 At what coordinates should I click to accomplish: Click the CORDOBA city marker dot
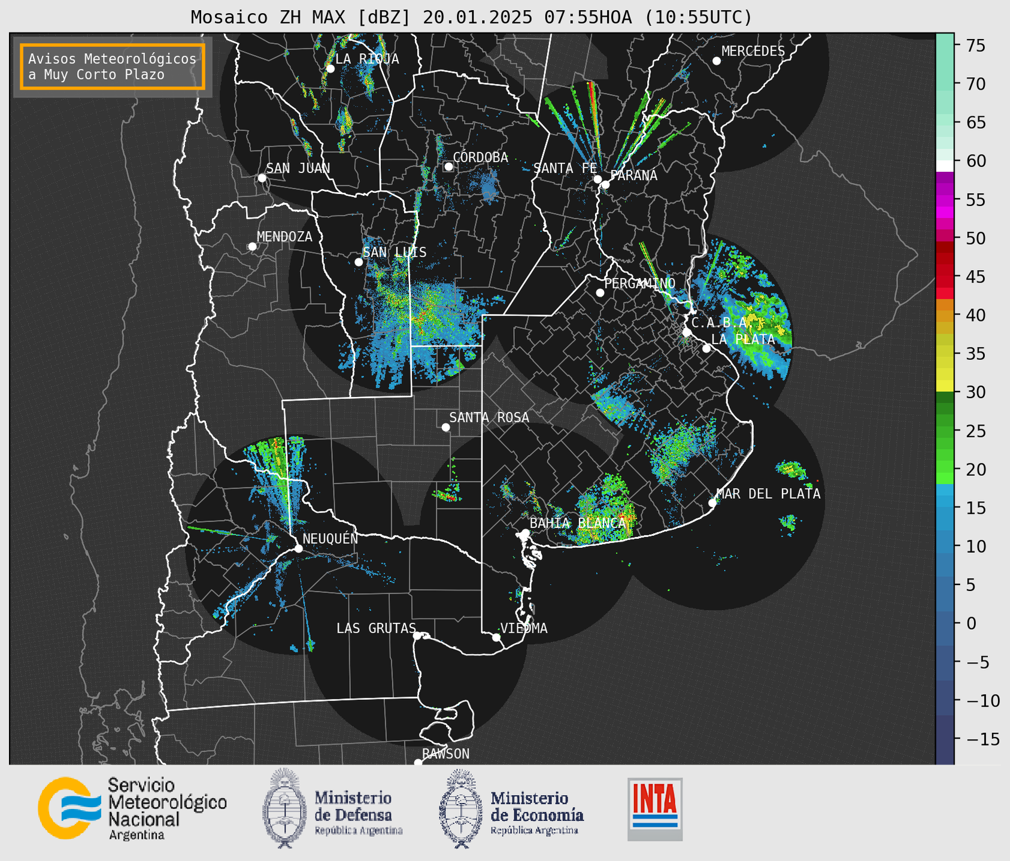coord(448,166)
